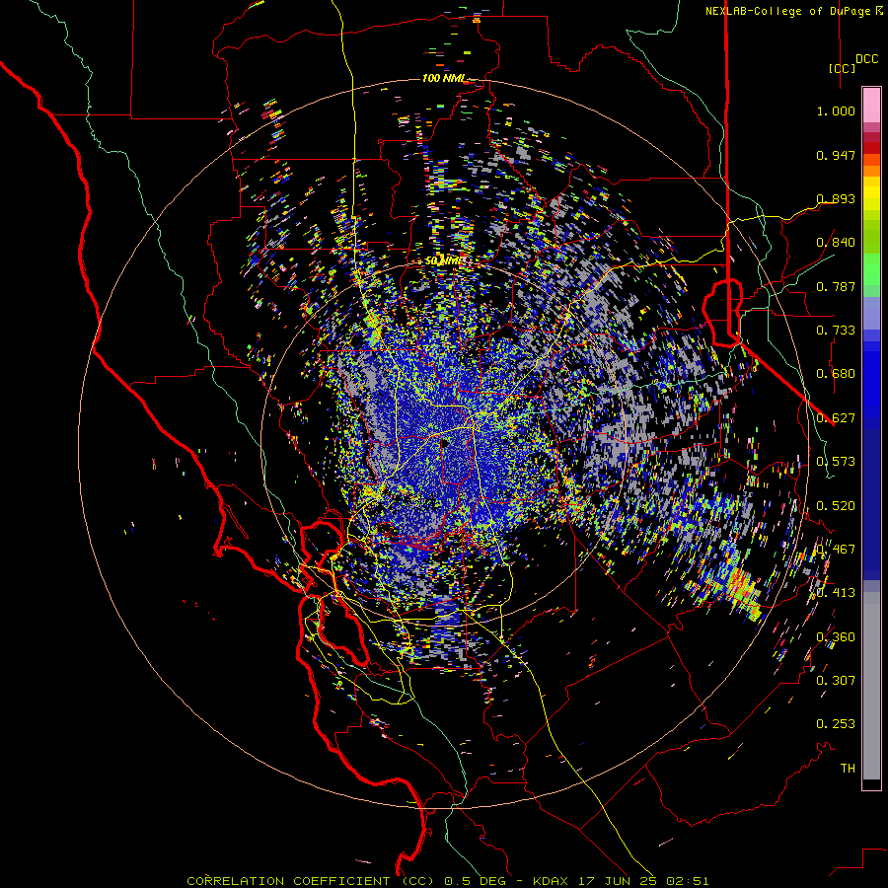The height and width of the screenshot is (888, 888).
Task: Click the 100 NMI range ring label
Action: point(443,78)
